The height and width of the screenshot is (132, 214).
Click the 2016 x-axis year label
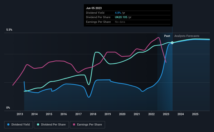[64, 114]
